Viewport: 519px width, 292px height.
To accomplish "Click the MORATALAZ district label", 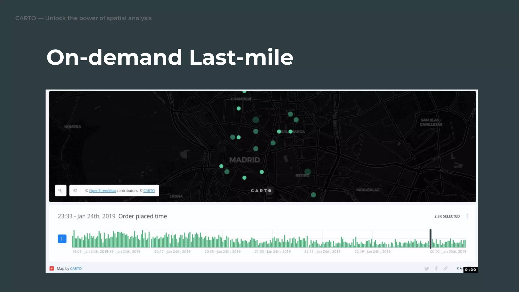I will (x=368, y=190).
